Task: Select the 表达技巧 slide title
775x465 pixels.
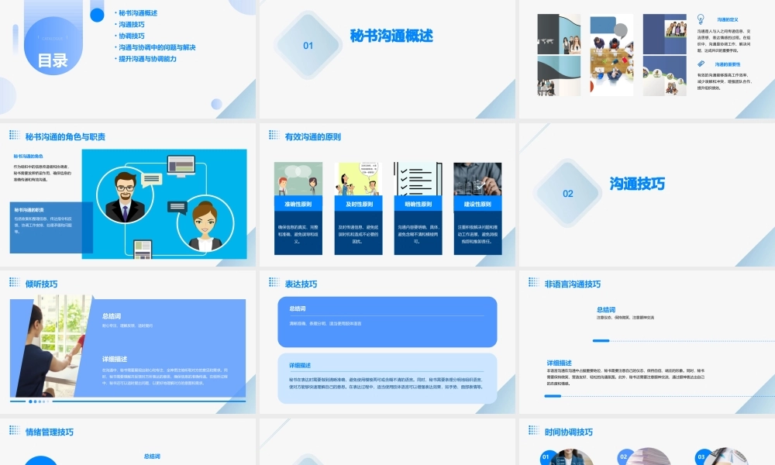Action: click(x=301, y=284)
